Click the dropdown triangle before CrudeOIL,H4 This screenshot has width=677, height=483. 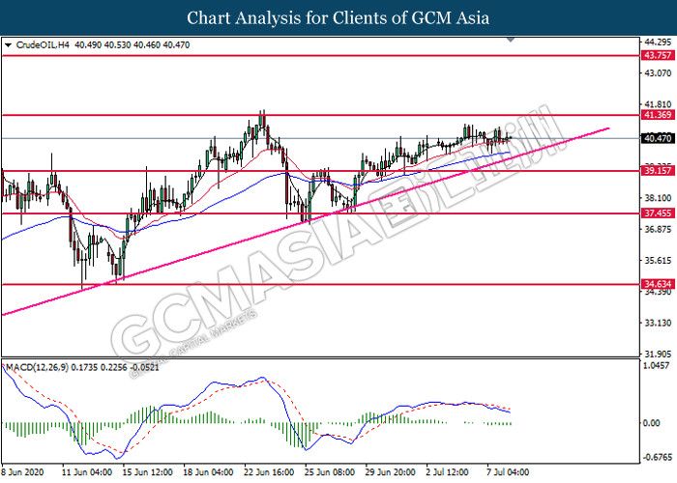(x=8, y=45)
